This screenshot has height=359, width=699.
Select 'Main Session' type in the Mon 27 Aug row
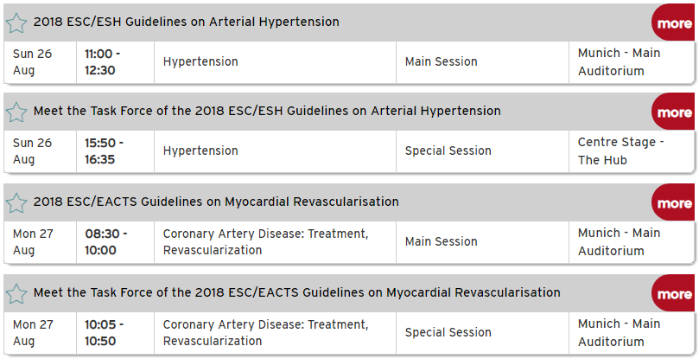[x=441, y=241]
